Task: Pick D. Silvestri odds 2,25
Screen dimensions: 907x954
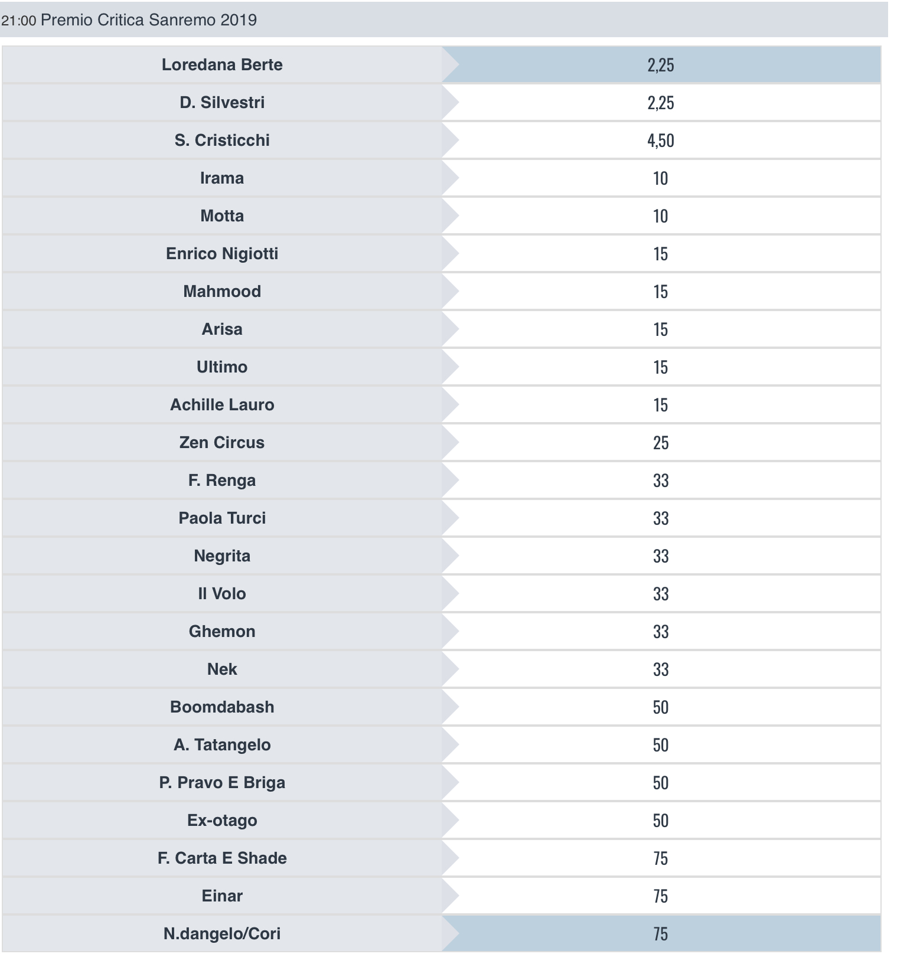Action: point(660,103)
